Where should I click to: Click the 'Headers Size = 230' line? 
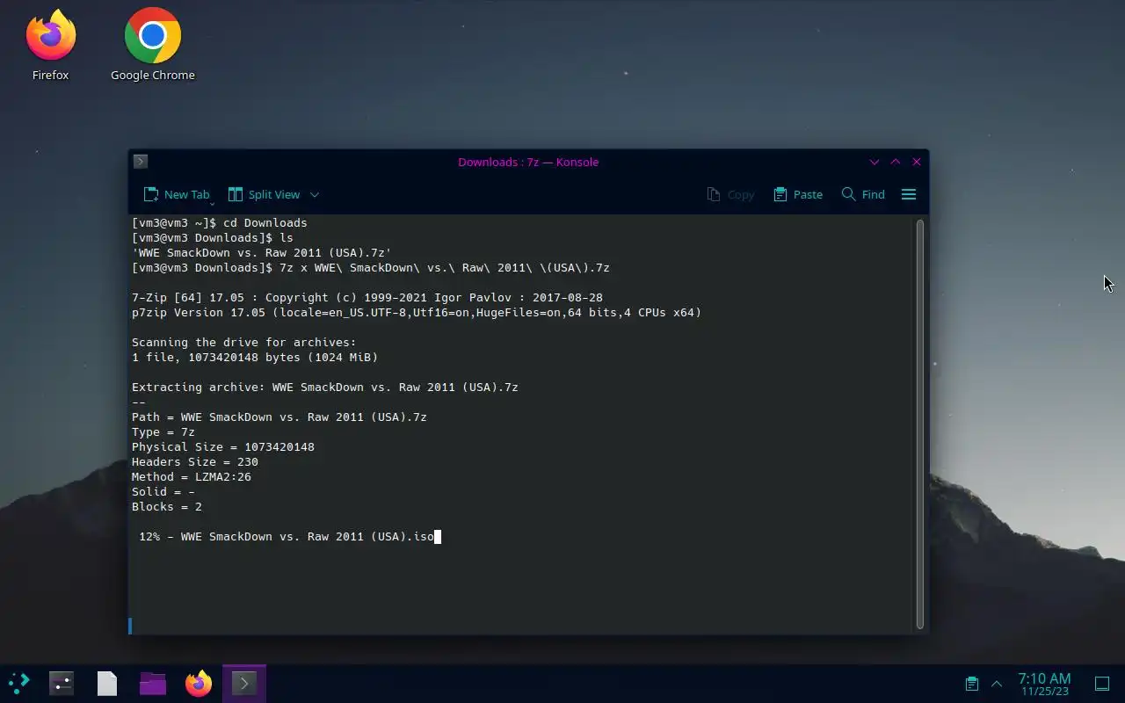pos(195,462)
